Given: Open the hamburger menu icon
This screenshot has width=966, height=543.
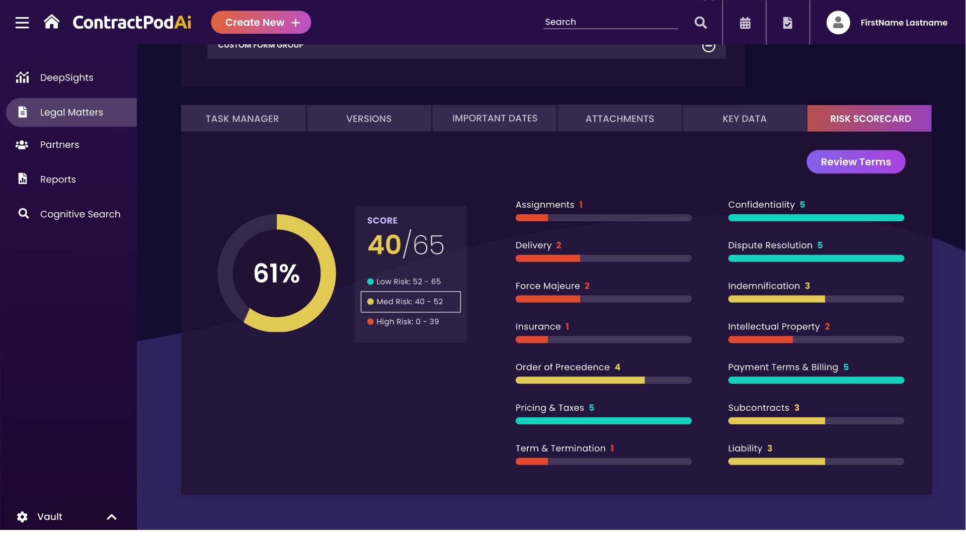Looking at the screenshot, I should pyautogui.click(x=22, y=23).
